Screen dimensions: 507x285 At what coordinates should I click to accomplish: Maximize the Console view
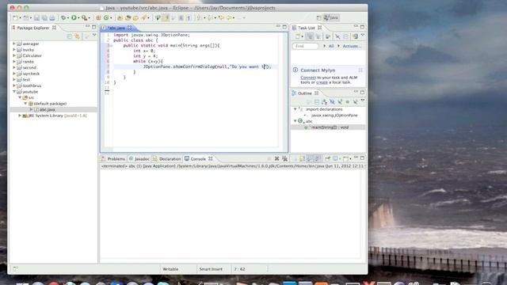coord(362,158)
